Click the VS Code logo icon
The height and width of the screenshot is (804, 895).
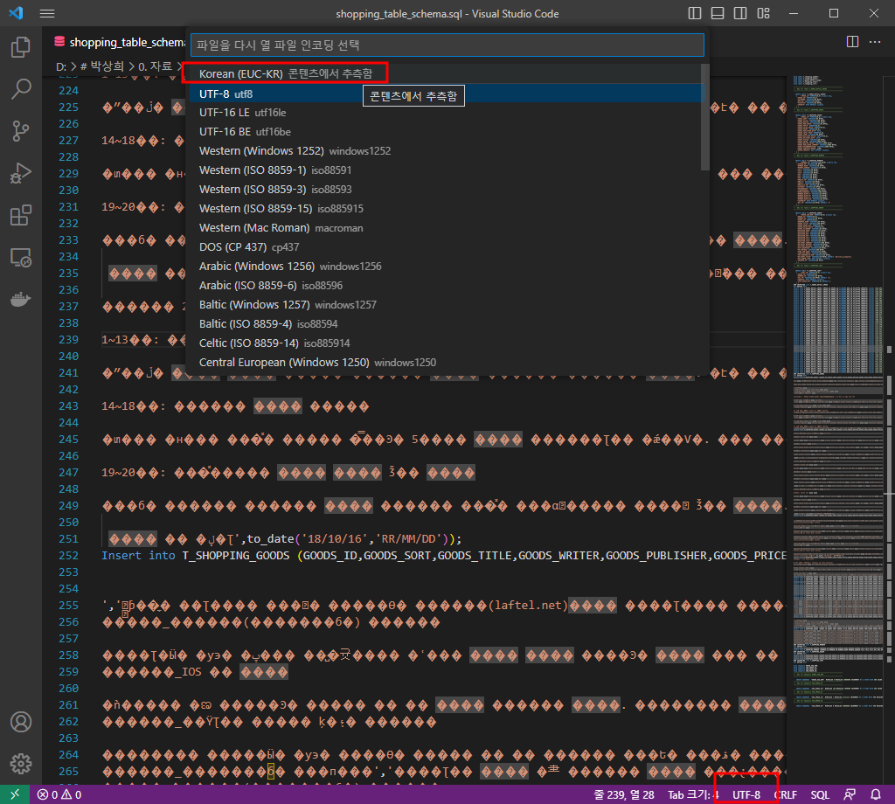click(x=16, y=13)
